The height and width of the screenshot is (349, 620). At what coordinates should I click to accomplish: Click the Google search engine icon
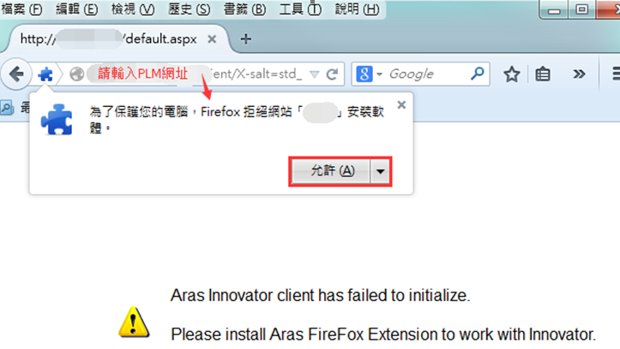tap(364, 74)
